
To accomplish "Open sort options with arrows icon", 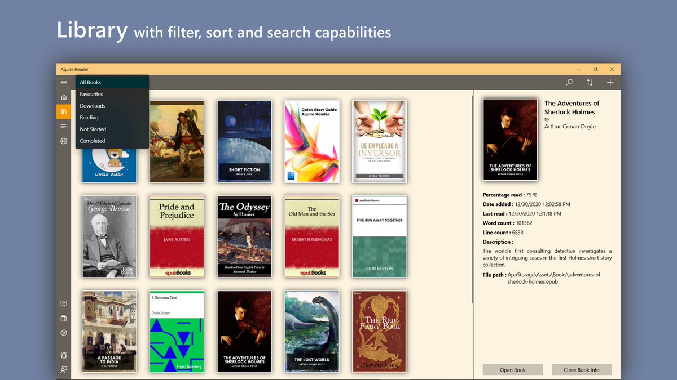I will point(590,83).
